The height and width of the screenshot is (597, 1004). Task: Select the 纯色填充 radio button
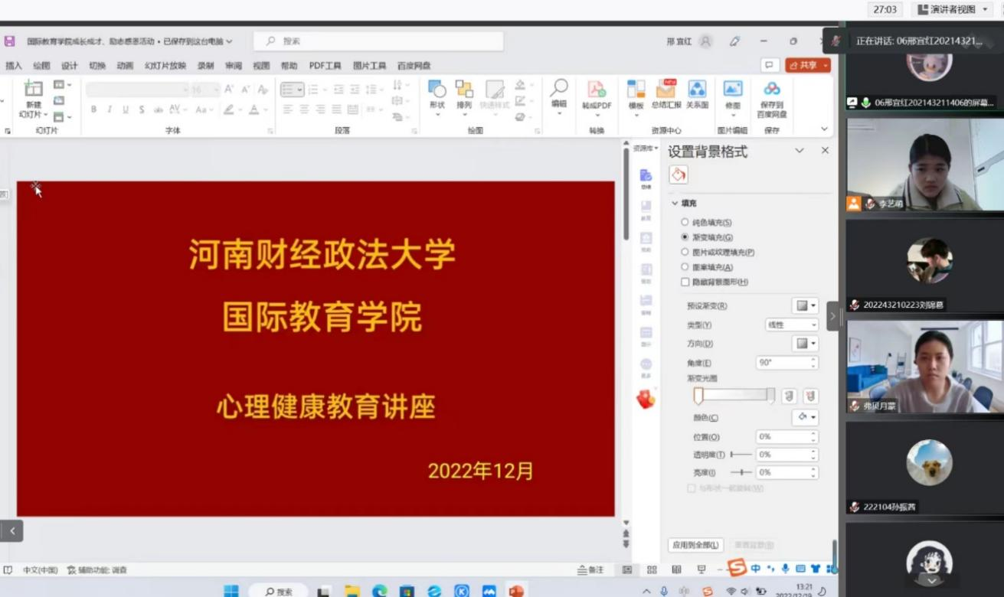point(685,222)
